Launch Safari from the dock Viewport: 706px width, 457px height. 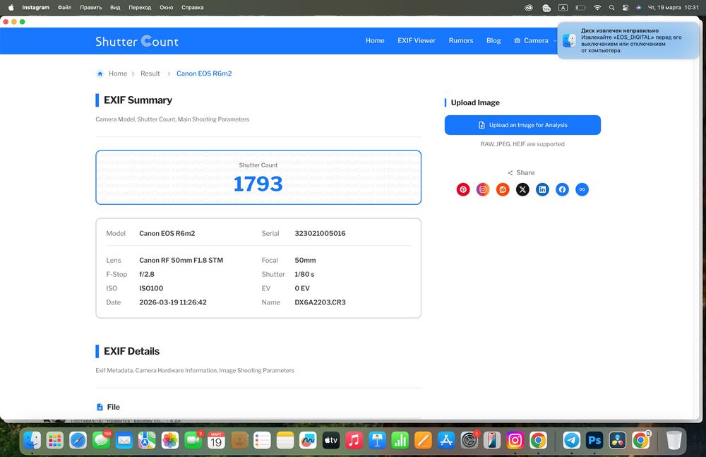(x=78, y=440)
